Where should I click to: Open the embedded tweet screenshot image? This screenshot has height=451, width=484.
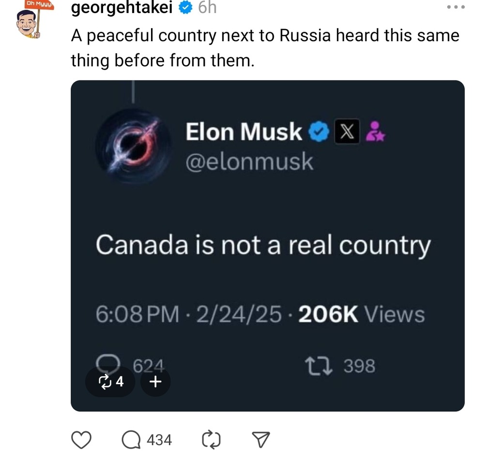tap(268, 218)
